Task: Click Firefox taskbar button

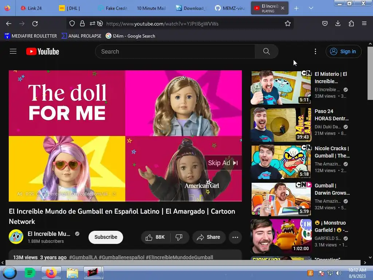Action: pos(51,273)
